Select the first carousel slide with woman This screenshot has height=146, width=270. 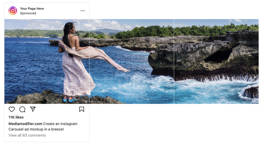tap(47, 61)
